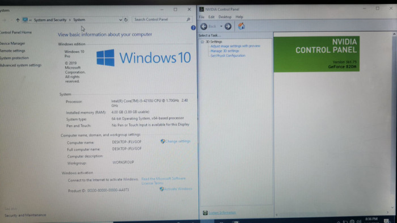397x223 pixels.
Task: Collapse the 3D Settings tree node
Action: tap(202, 42)
